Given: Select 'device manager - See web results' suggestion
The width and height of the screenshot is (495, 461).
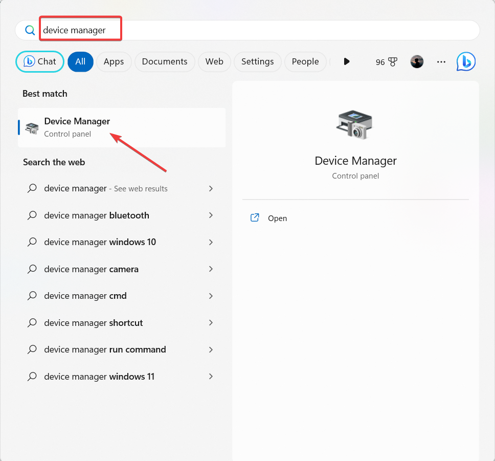Looking at the screenshot, I should pyautogui.click(x=122, y=189).
